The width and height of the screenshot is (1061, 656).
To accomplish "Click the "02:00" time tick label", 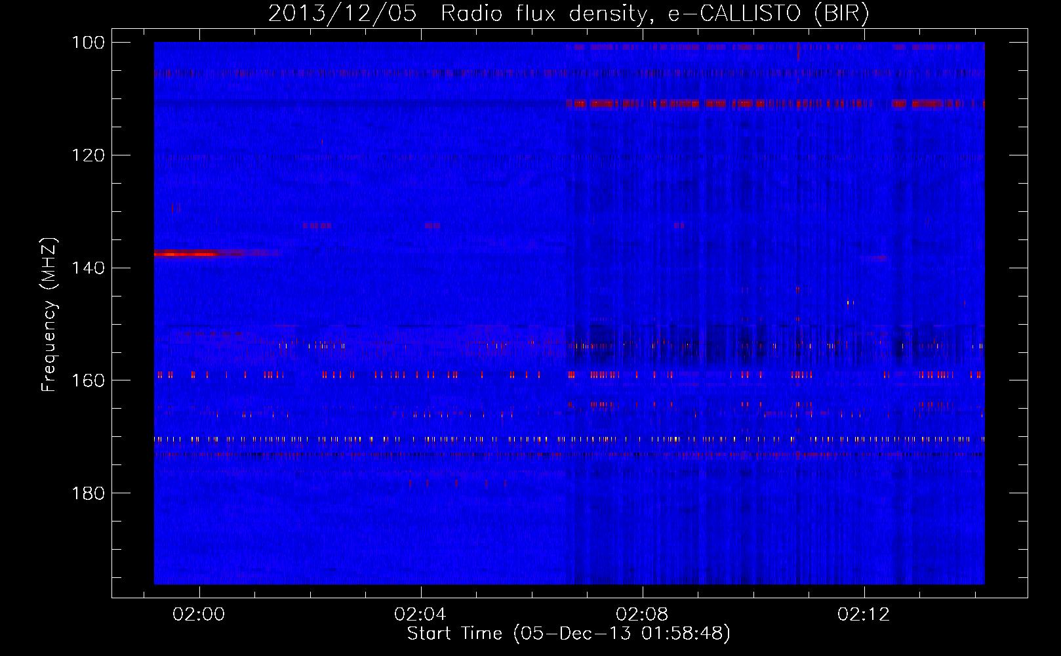I will (x=199, y=615).
